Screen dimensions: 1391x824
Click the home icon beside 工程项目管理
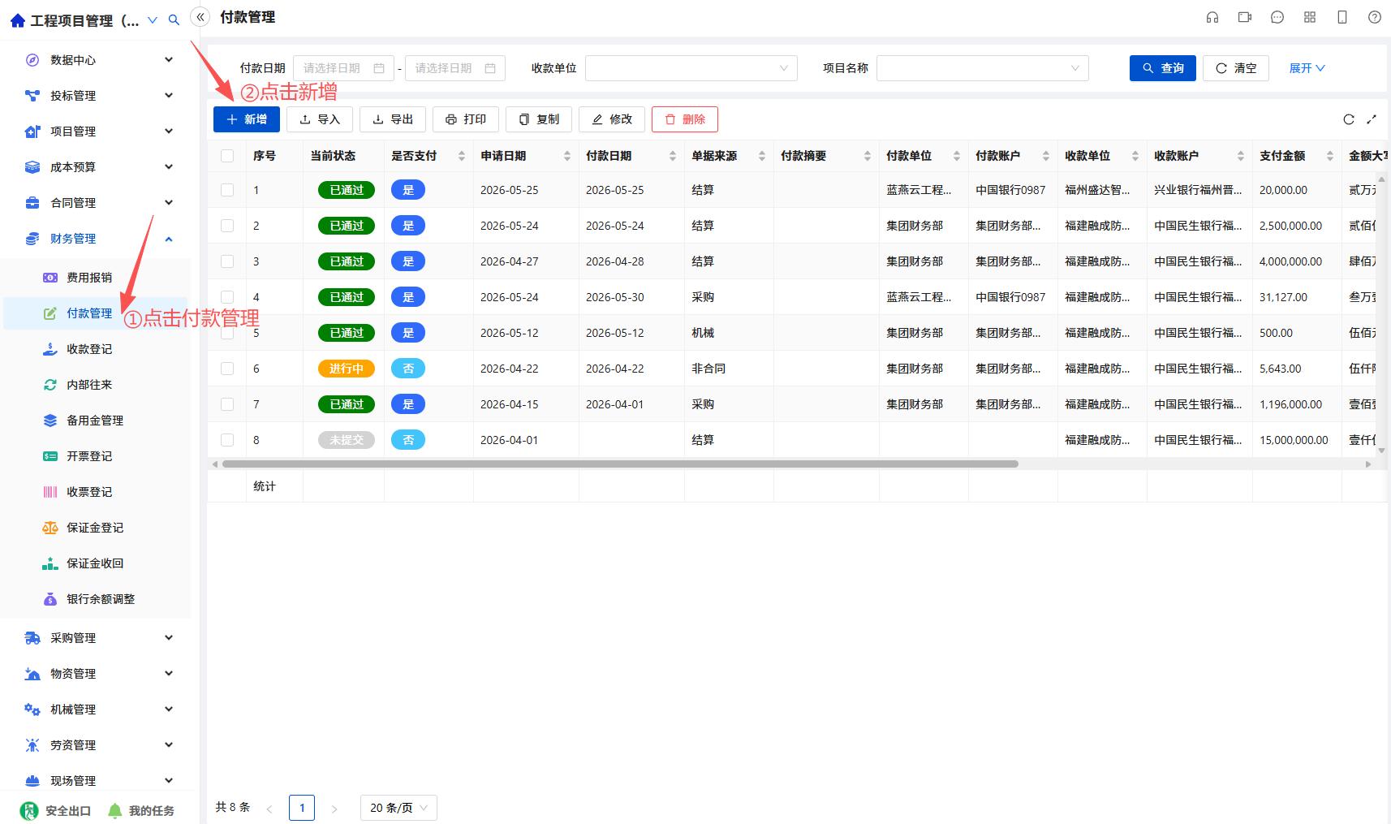[18, 20]
